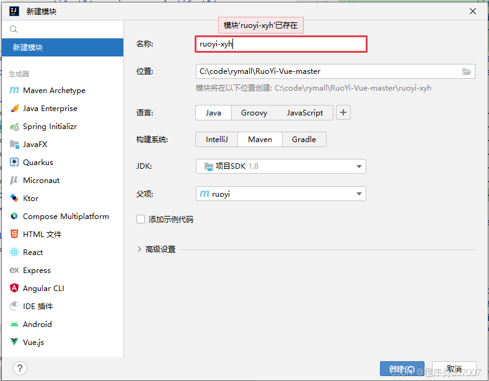Select Java Enterprise generator

tap(63, 109)
